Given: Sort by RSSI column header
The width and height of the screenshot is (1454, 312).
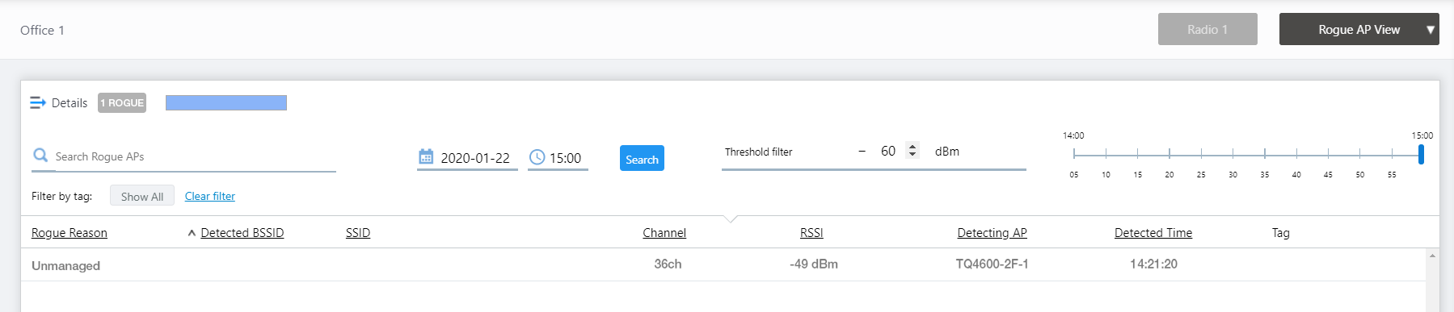Looking at the screenshot, I should (811, 233).
